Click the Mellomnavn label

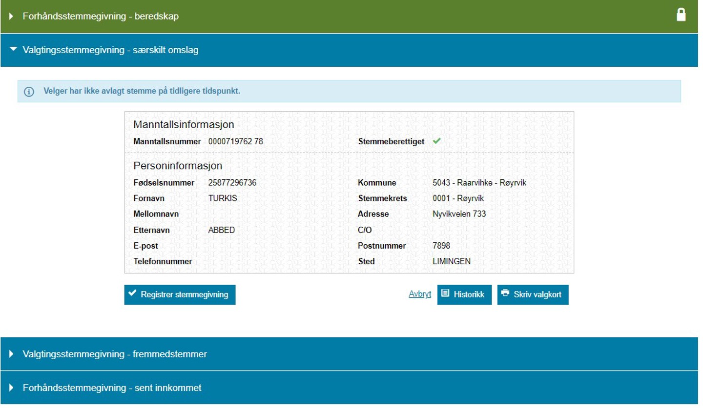[156, 214]
